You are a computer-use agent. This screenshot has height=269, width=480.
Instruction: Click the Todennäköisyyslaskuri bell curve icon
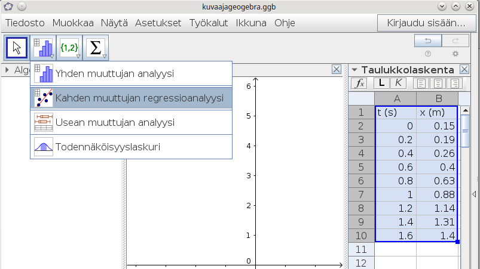point(44,147)
